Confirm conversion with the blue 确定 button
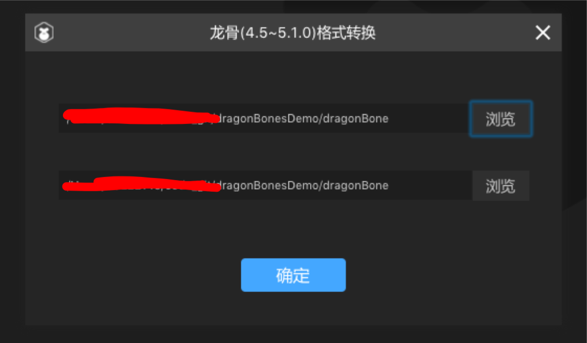Viewport: 587px width, 343px height. click(293, 275)
